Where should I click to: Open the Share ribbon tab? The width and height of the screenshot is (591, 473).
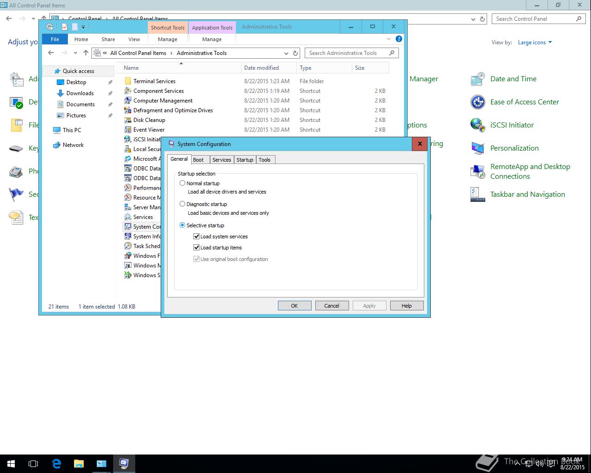pos(108,39)
